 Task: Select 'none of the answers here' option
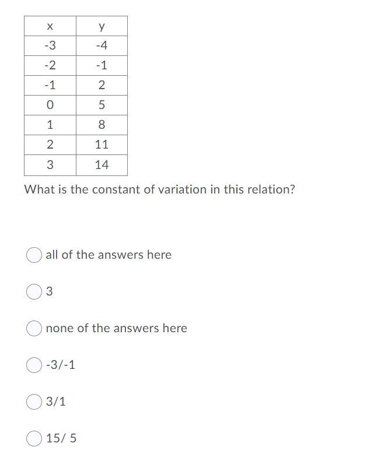pos(34,328)
